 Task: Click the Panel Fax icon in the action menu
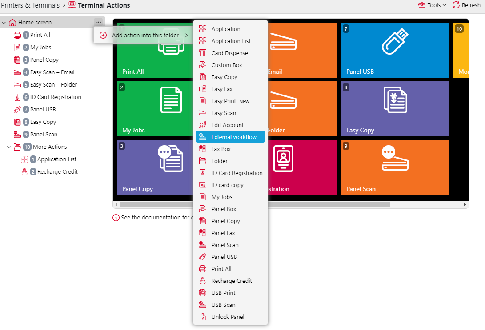(203, 233)
